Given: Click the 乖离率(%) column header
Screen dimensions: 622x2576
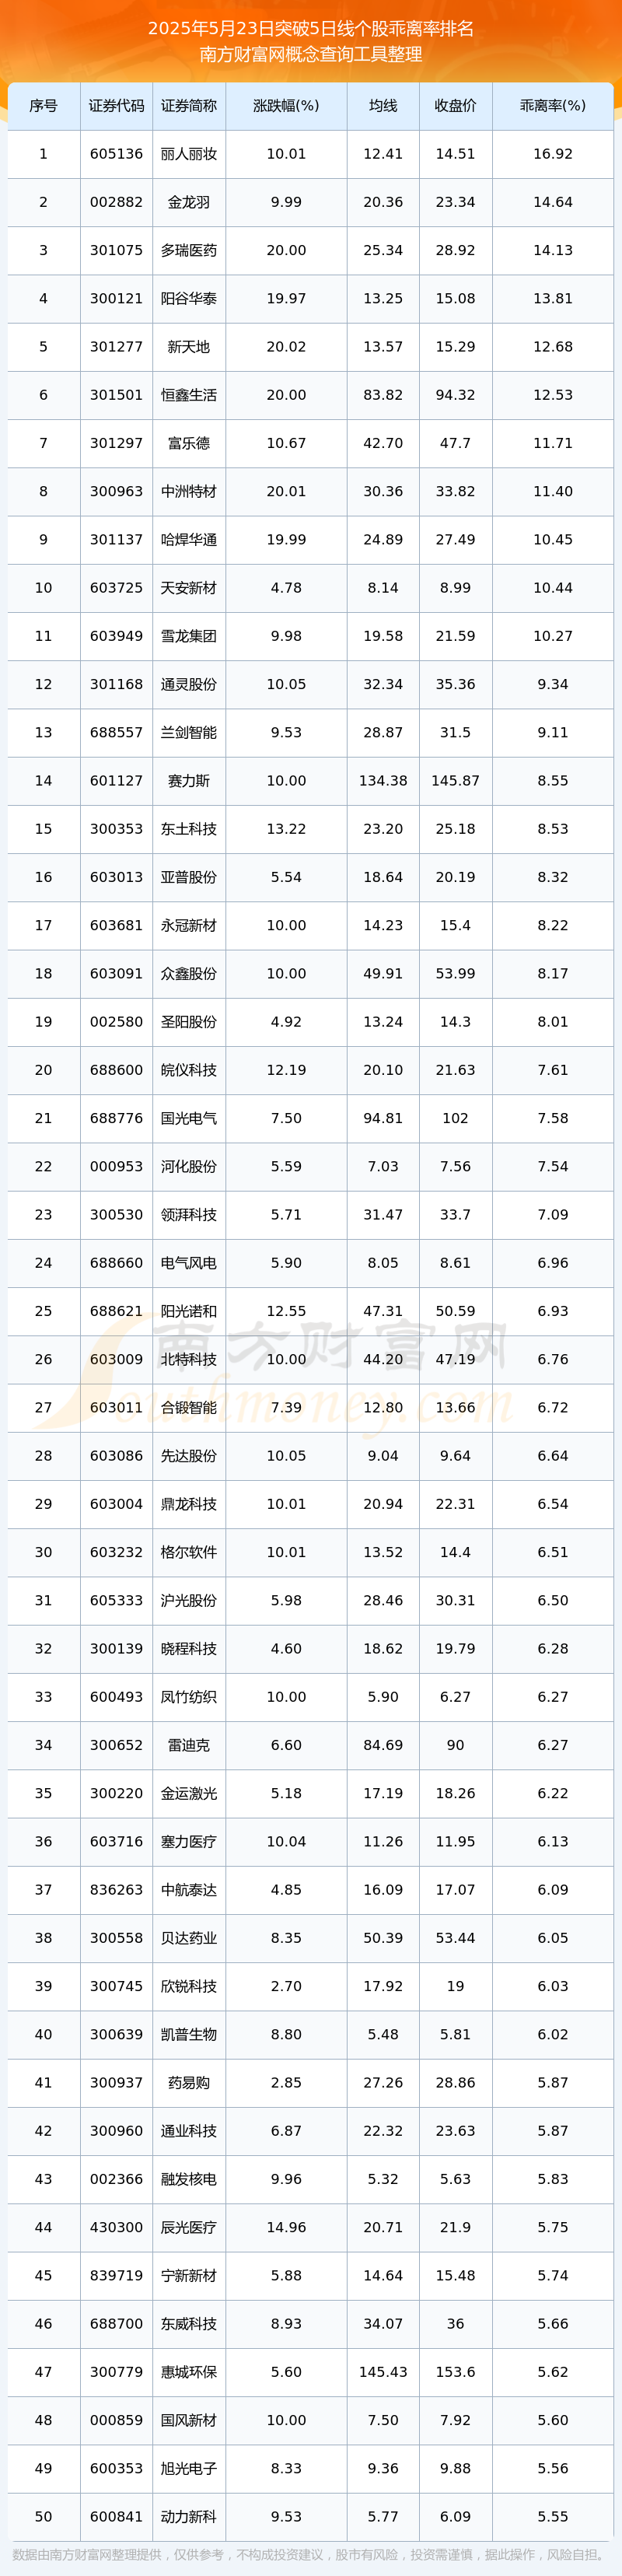Looking at the screenshot, I should [x=553, y=106].
